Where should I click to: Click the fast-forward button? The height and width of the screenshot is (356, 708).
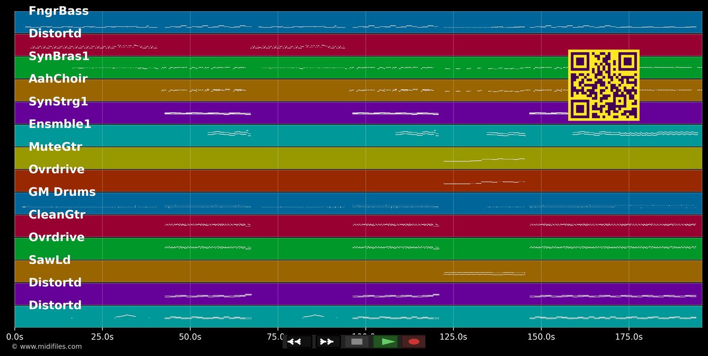click(x=328, y=342)
